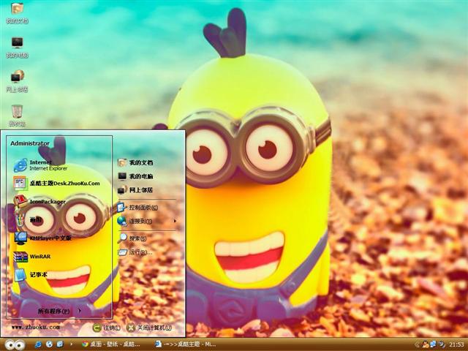Click the 关闭计算机 shutdown button
Viewport: 468px width, 351px height.
tap(150, 328)
